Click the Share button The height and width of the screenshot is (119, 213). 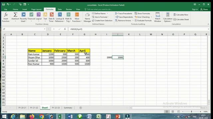[204, 9]
